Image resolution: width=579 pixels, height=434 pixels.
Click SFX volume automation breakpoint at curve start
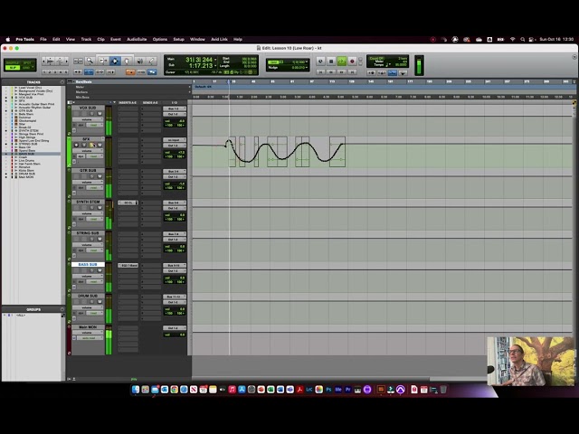coord(225,146)
